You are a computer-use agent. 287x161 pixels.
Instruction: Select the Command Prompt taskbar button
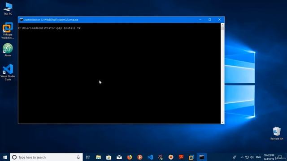point(202,157)
